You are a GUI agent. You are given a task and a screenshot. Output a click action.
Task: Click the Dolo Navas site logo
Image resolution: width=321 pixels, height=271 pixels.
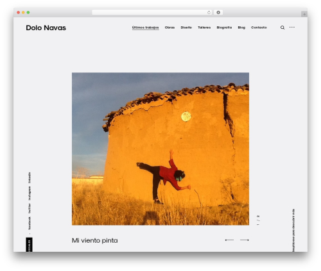click(46, 28)
